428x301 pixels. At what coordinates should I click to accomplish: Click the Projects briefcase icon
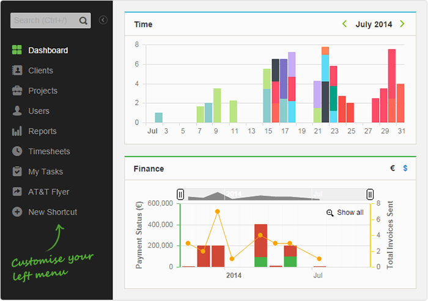click(x=17, y=90)
